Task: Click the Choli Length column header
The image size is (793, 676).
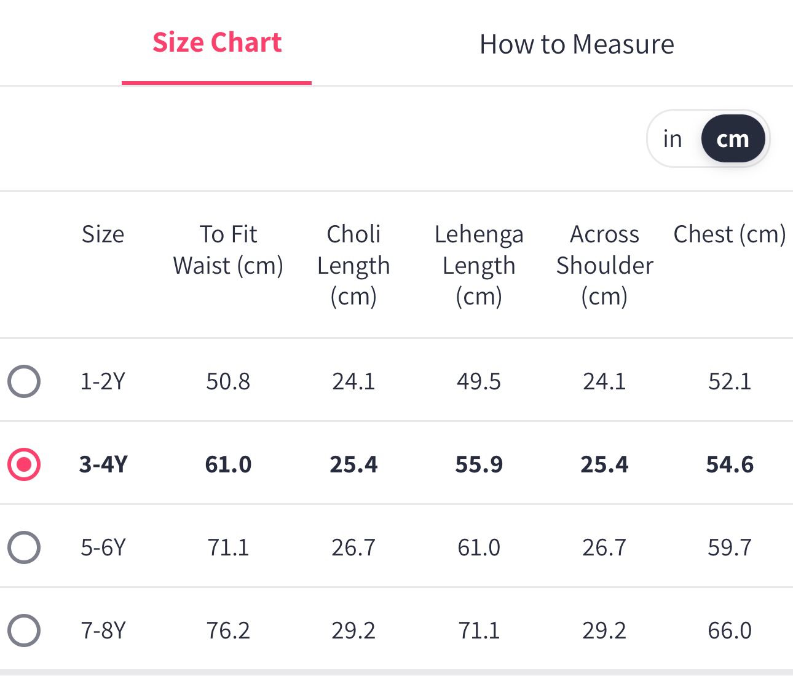Action: click(353, 265)
